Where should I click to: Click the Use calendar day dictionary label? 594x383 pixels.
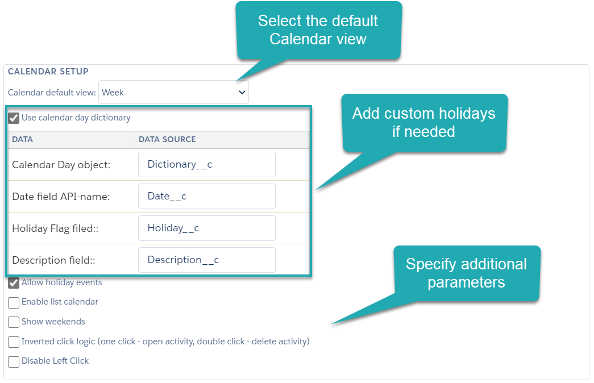[76, 118]
